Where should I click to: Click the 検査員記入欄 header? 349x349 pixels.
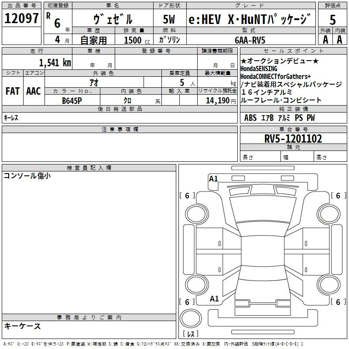click(x=89, y=168)
